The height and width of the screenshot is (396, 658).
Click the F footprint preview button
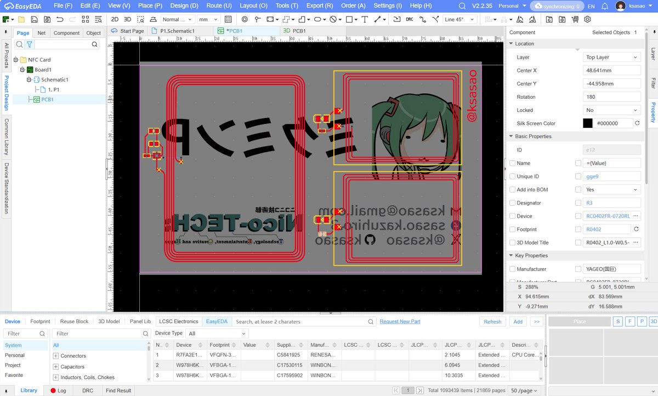click(630, 321)
